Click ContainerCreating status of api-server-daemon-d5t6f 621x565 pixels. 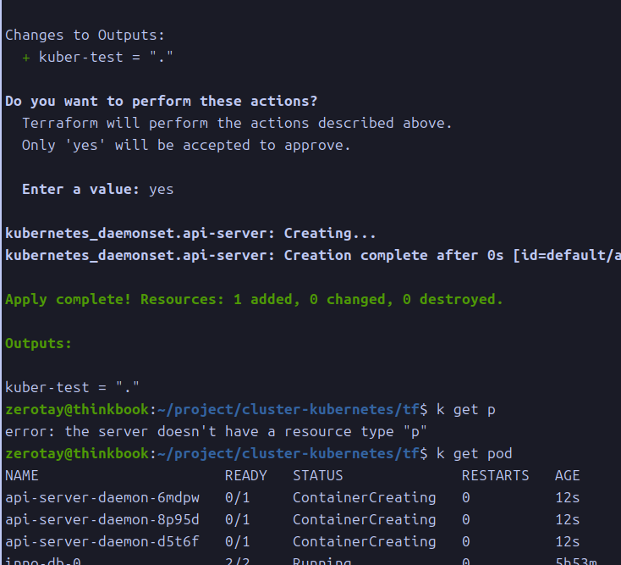364,541
